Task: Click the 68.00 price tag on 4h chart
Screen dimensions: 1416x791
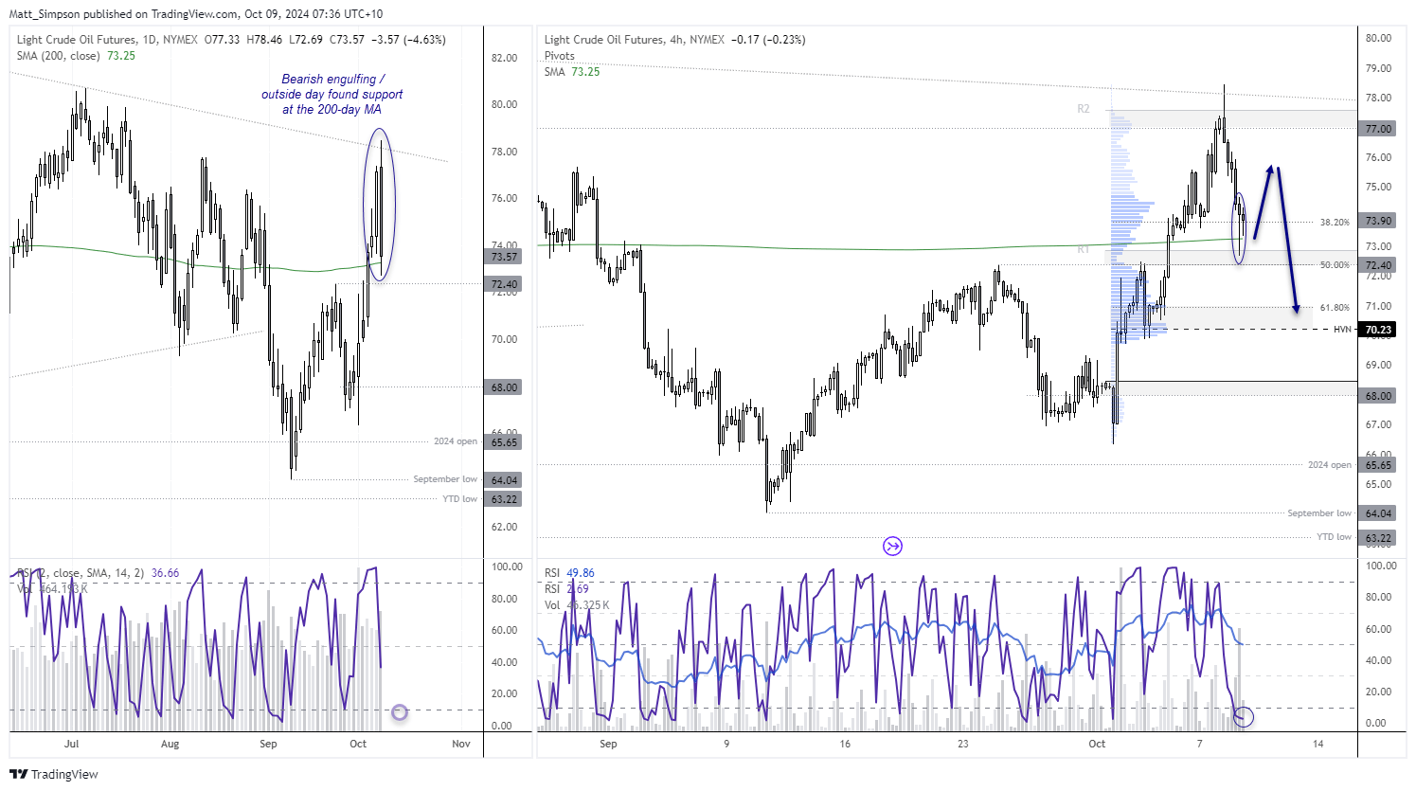Action: pos(1378,396)
